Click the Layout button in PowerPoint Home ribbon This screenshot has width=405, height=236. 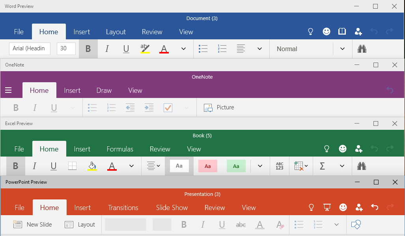coord(80,225)
